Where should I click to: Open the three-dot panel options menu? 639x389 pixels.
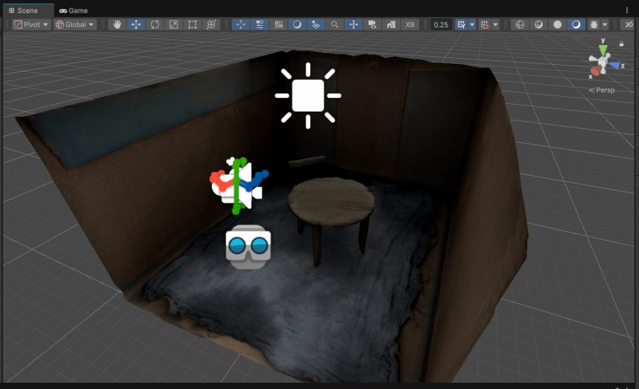coord(627,11)
